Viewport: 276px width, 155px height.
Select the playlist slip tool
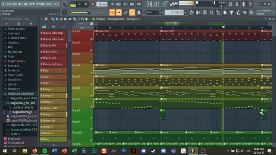(70, 19)
